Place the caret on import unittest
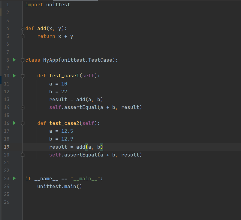 (48, 5)
